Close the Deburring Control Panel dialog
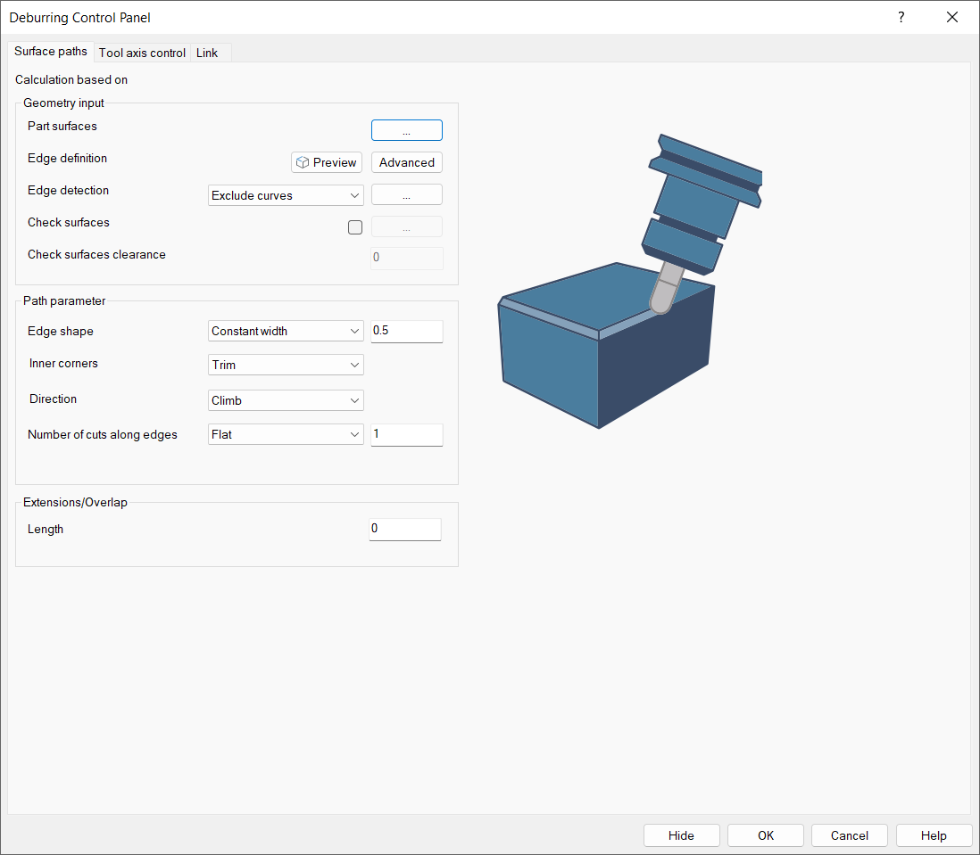Viewport: 980px width, 855px height. tap(951, 18)
